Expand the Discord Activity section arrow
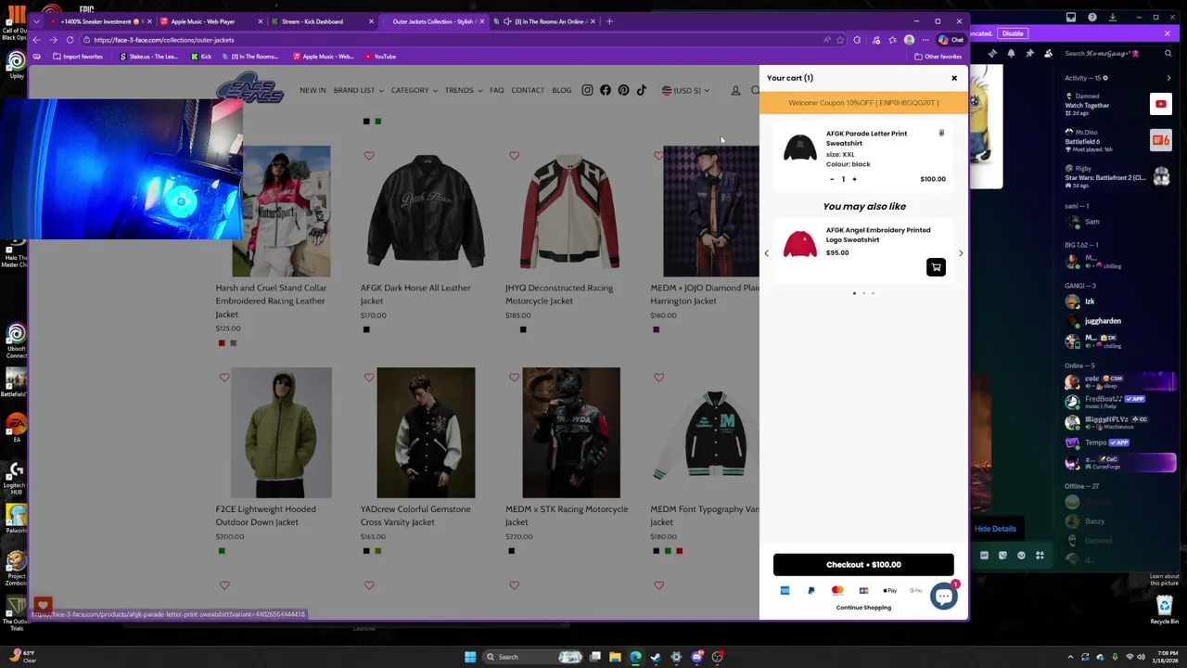This screenshot has height=668, width=1187. tap(1168, 78)
